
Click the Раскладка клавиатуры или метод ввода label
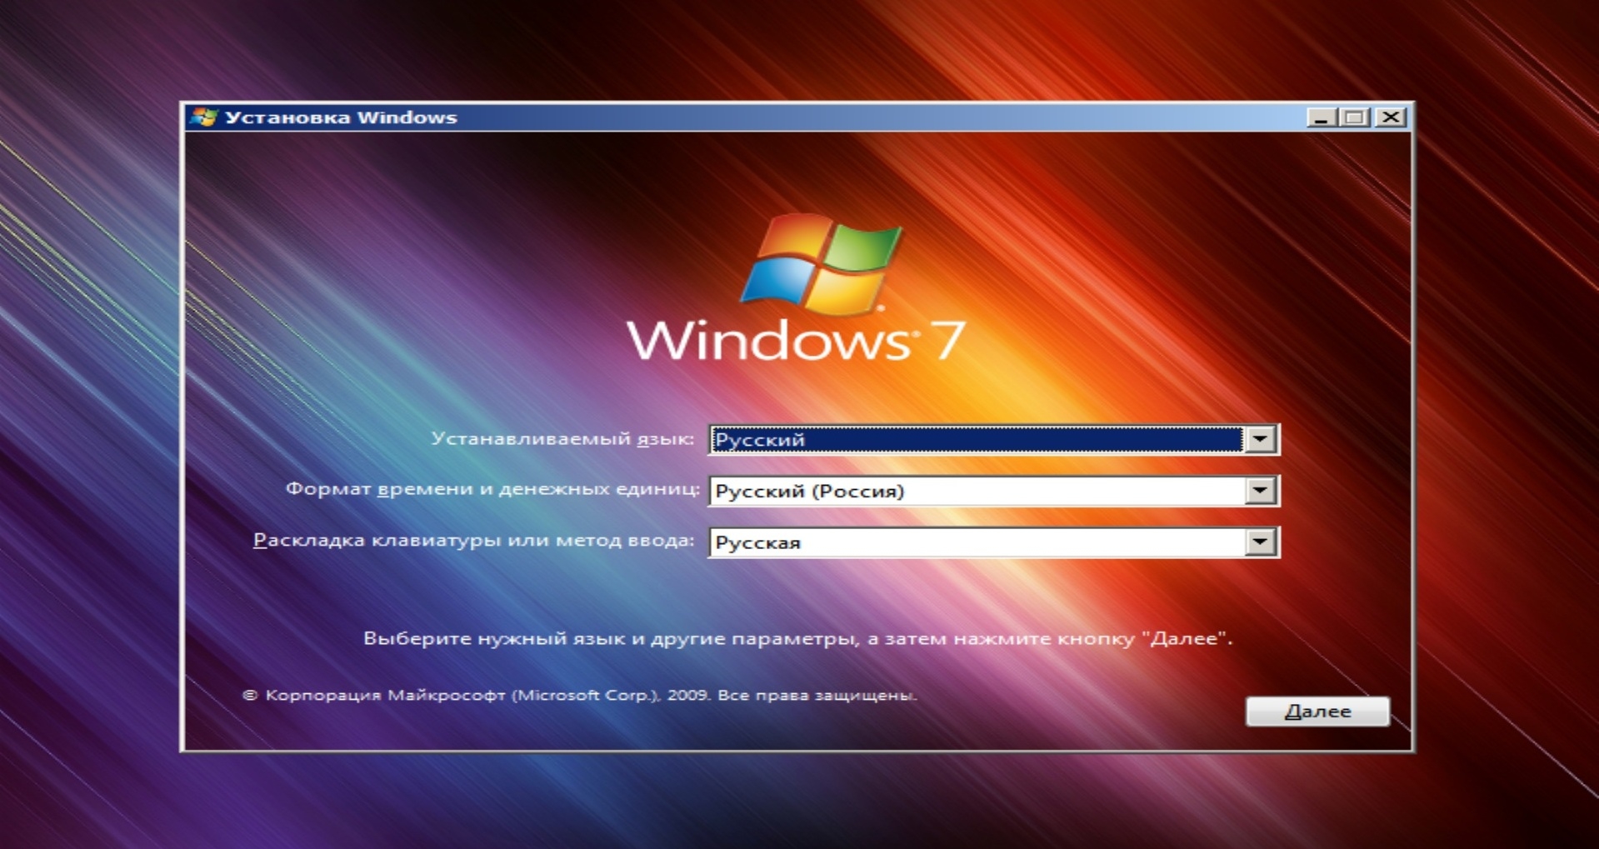pyautogui.click(x=473, y=541)
